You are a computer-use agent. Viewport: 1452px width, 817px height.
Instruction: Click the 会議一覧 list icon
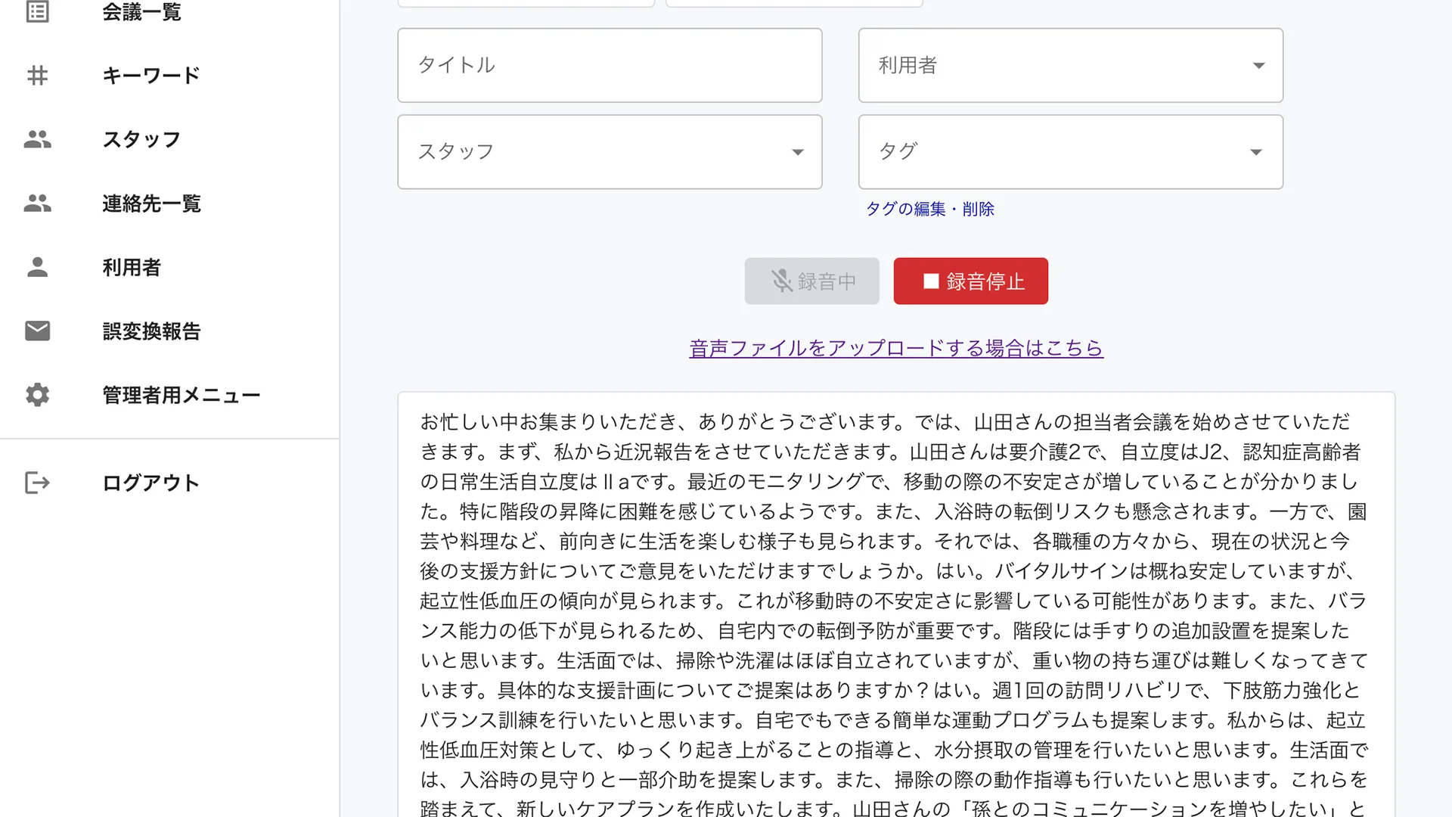37,11
